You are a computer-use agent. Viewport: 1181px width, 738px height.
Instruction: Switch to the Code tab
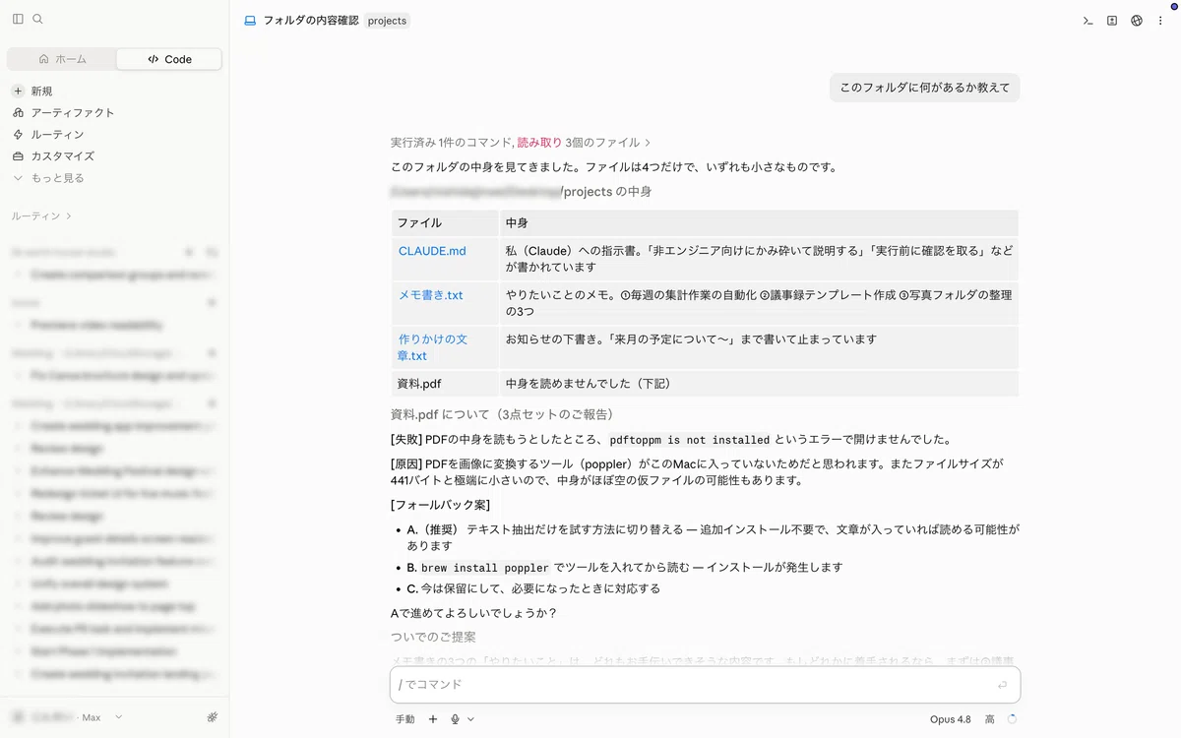coord(169,59)
